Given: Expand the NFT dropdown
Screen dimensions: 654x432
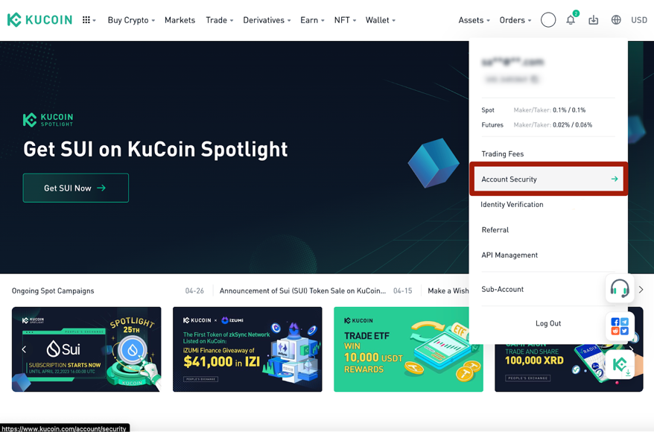Looking at the screenshot, I should click(x=345, y=20).
